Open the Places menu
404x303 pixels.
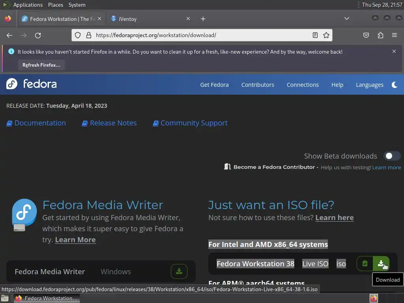coord(55,5)
